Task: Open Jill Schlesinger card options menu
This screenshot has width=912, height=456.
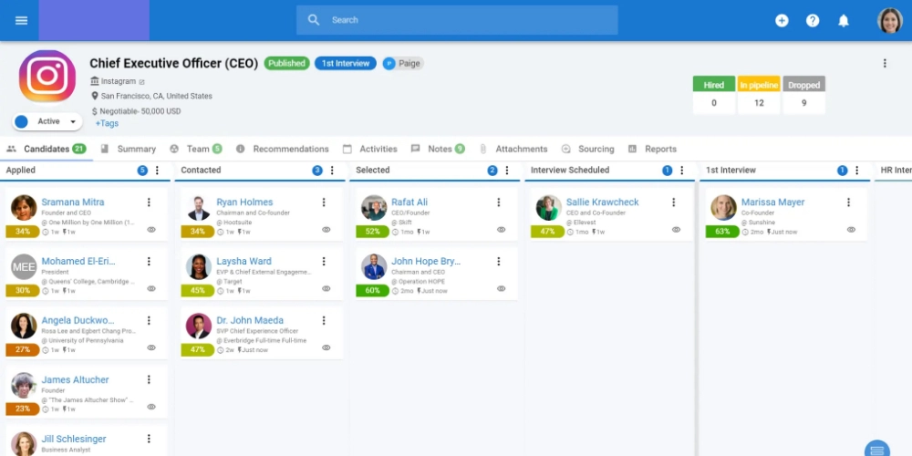Action: pyautogui.click(x=149, y=440)
